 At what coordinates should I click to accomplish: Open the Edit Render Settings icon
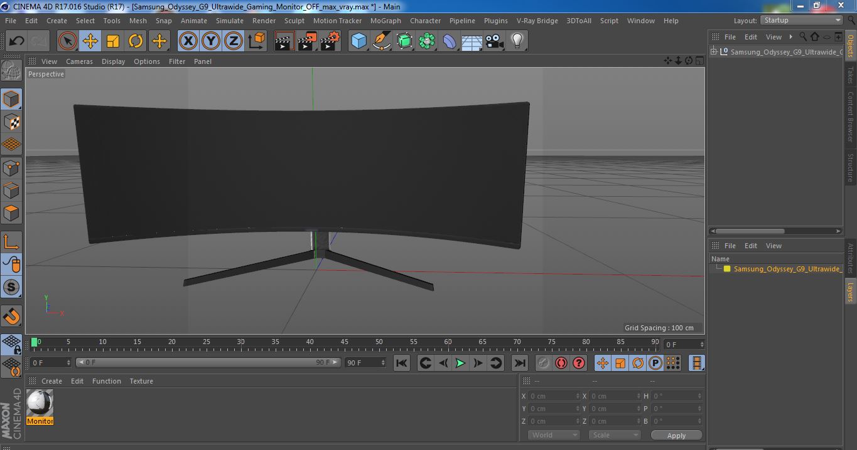[x=330, y=41]
